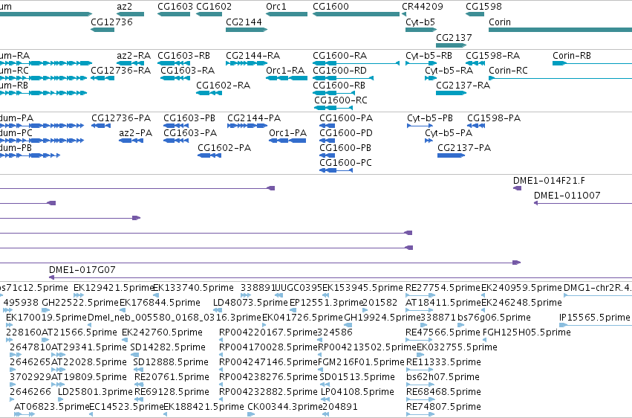Select protein CG1603-PB

(x=176, y=126)
